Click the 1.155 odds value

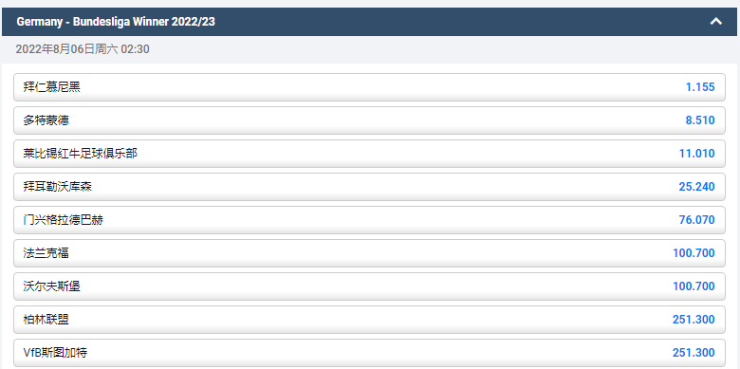(x=700, y=87)
